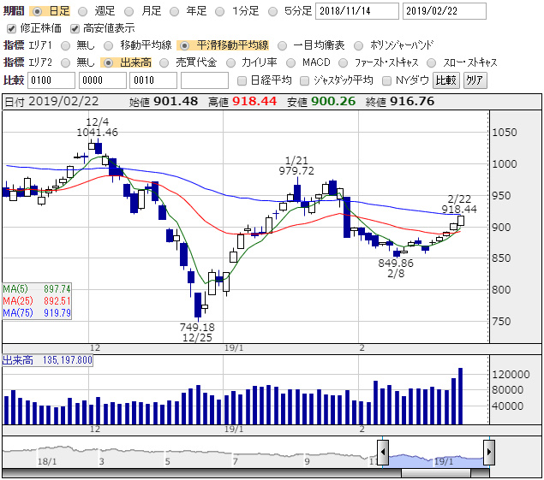Select the 週足 weekly period radio button
Screen dimensions: 544x480
point(82,11)
